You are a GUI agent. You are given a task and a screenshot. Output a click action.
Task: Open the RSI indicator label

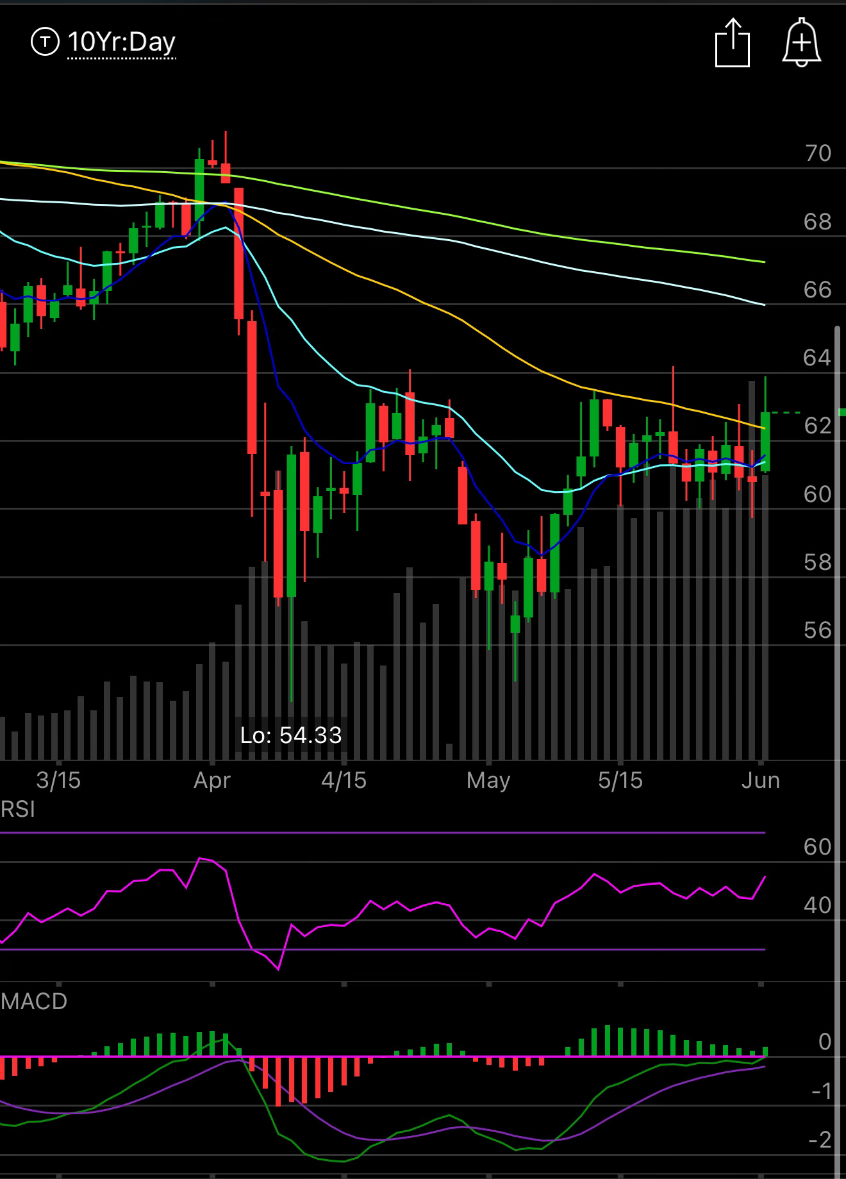pyautogui.click(x=18, y=809)
